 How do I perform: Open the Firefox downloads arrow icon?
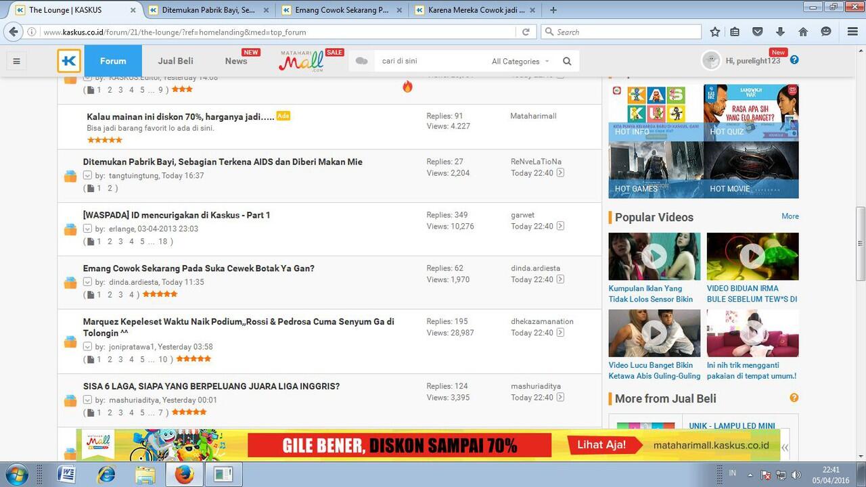pyautogui.click(x=780, y=32)
